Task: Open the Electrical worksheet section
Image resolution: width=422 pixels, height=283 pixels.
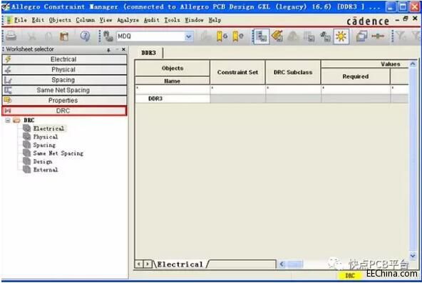Action: tap(64, 59)
